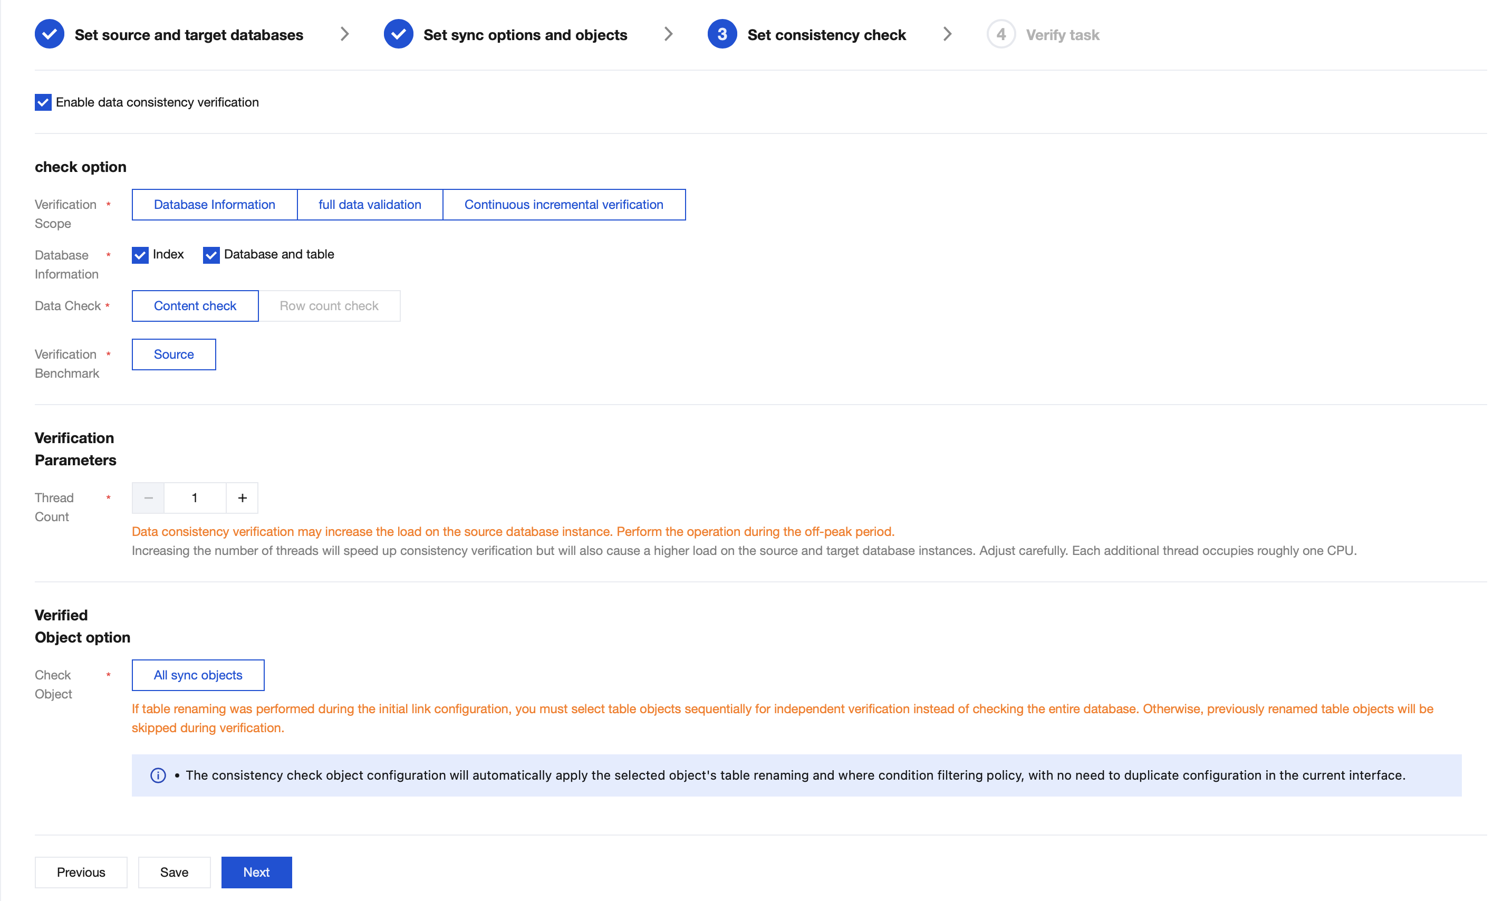Uncheck the Index checkbox
The image size is (1503, 901).
click(x=140, y=255)
